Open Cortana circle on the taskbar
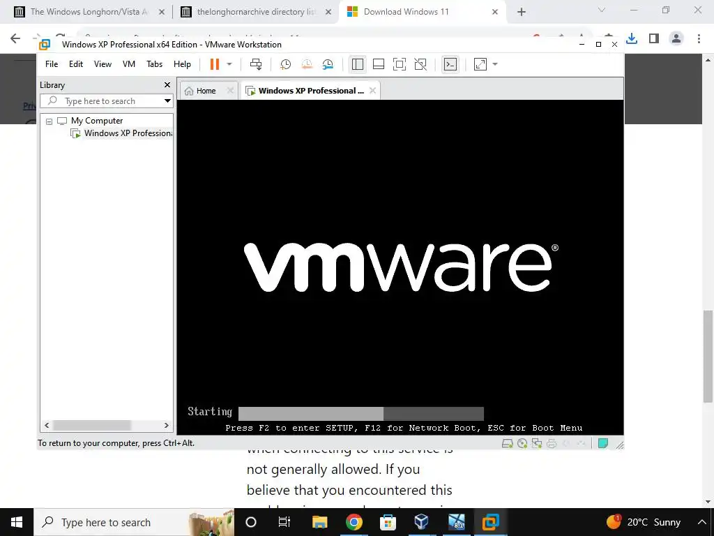This screenshot has height=536, width=714. pos(251,522)
